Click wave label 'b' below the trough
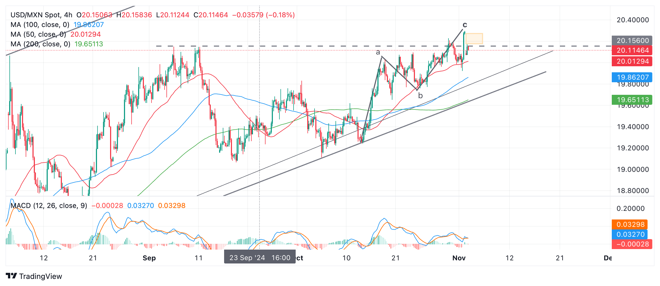The image size is (660, 286). 420,96
